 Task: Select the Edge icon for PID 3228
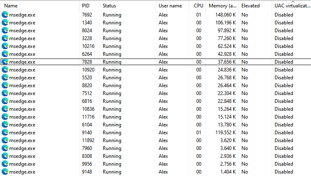[x=5, y=38]
